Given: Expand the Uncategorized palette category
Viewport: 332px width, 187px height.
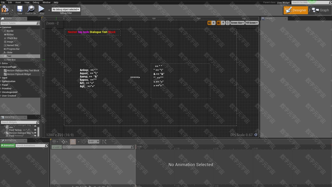Looking at the screenshot, I should [1, 92].
